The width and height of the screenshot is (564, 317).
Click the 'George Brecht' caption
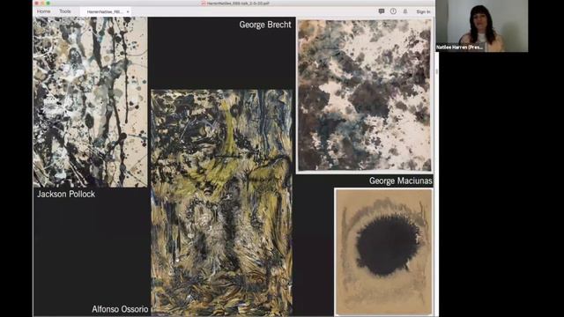(x=265, y=25)
